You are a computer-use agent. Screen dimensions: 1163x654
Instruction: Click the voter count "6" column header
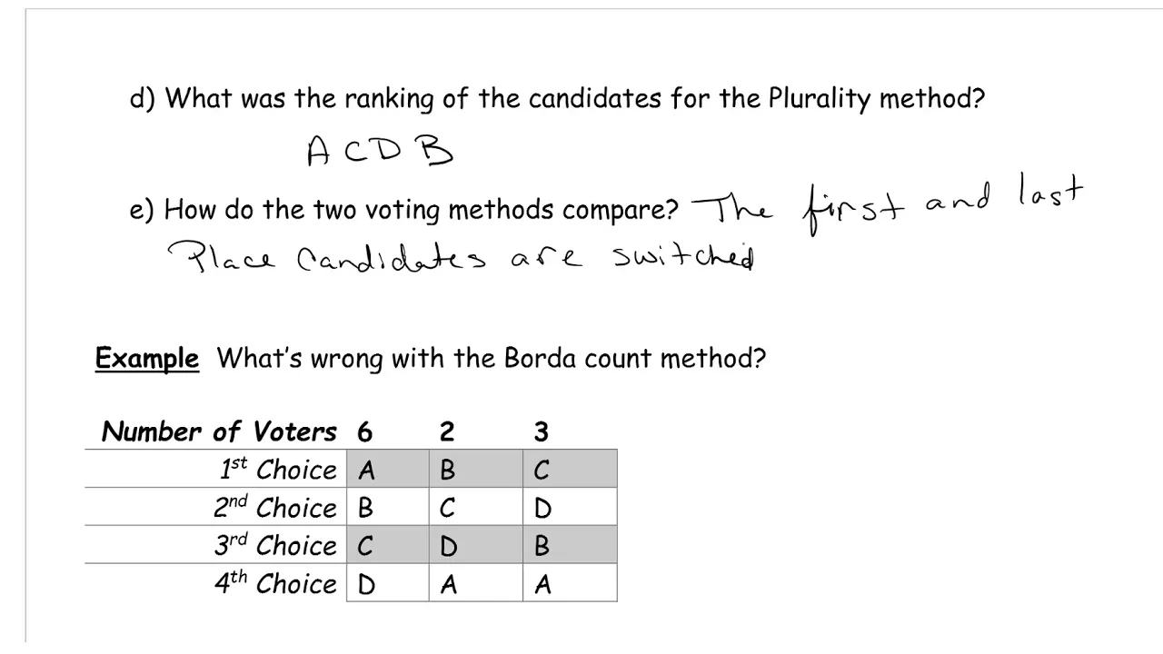[x=365, y=432]
